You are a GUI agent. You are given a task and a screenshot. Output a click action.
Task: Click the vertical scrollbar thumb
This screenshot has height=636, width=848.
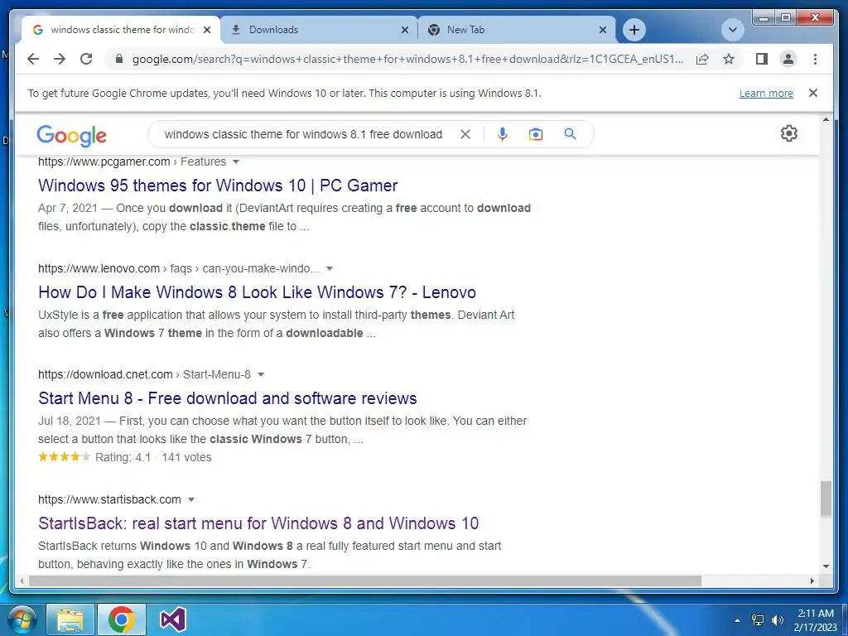pos(826,498)
